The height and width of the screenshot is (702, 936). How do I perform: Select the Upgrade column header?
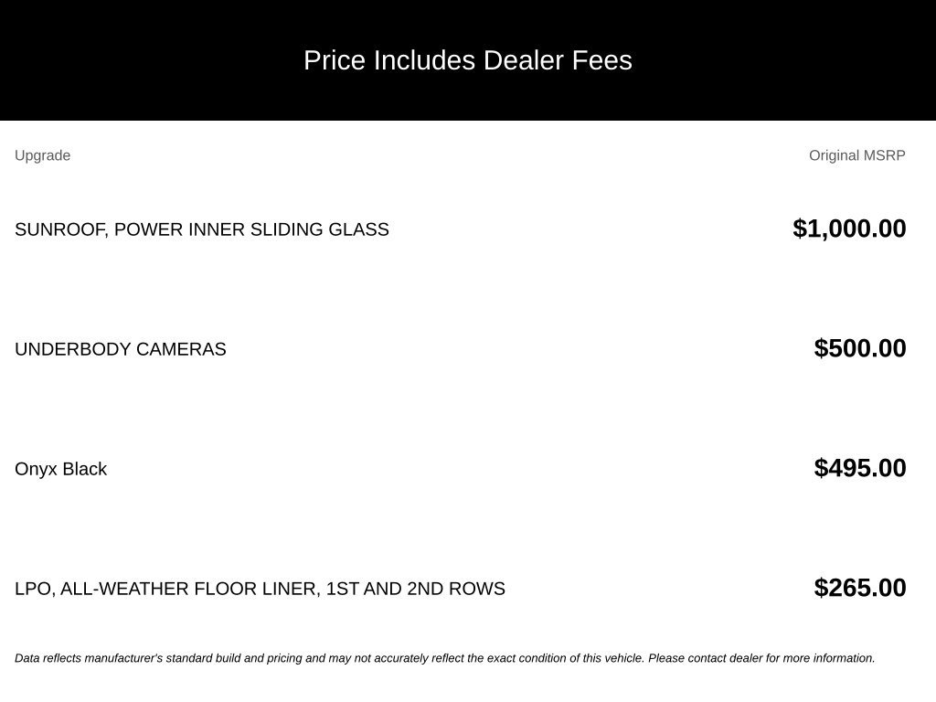coord(42,155)
